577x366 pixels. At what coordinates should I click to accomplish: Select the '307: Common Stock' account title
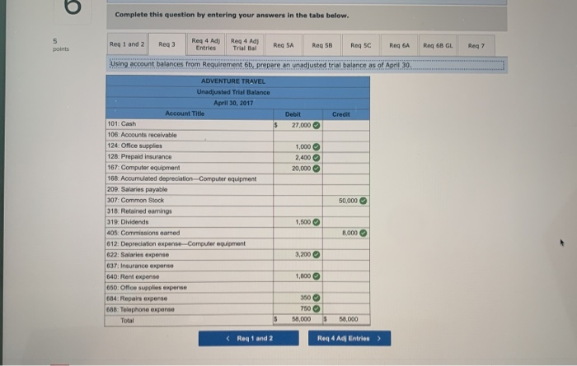click(x=136, y=201)
